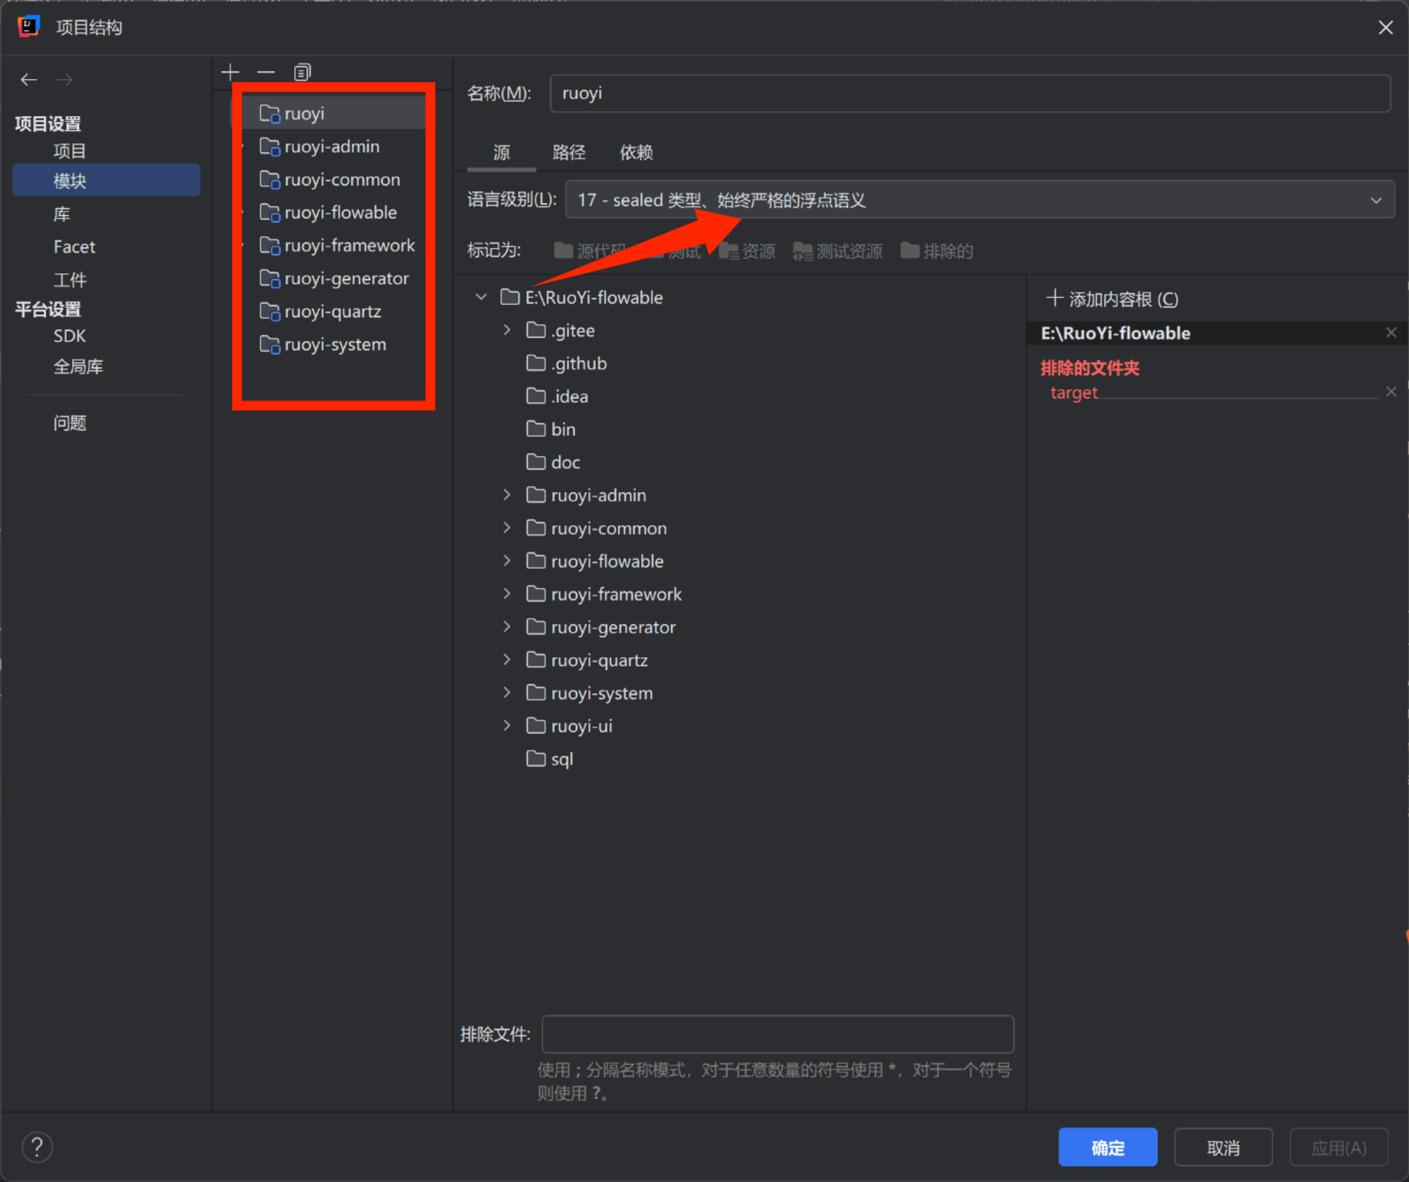Expand the ruoyi-generator folder in the content tree
1409x1182 pixels.
click(x=507, y=626)
